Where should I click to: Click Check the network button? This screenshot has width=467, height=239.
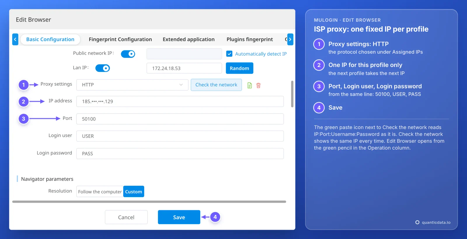pyautogui.click(x=216, y=85)
